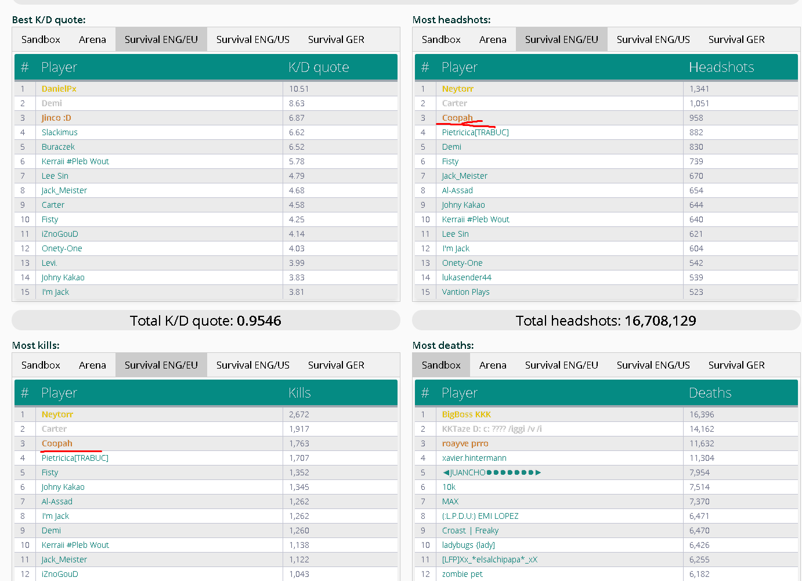Click Neytorr in the Most headshots table
802x581 pixels.
(x=457, y=89)
